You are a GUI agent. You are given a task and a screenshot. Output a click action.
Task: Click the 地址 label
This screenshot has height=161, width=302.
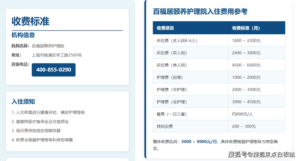16,55
